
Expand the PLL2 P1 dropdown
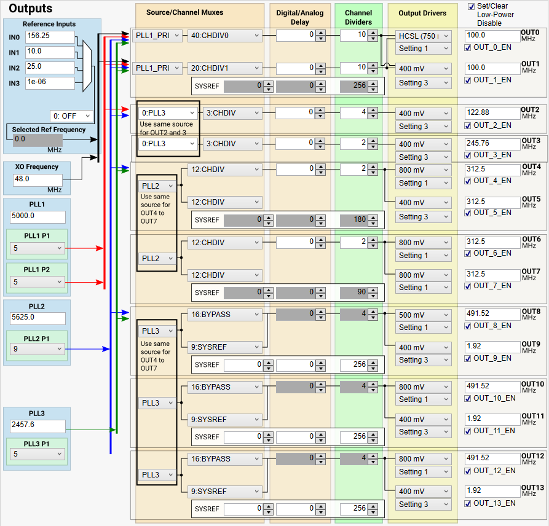coord(38,349)
